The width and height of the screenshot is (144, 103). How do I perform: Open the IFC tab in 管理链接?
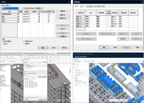click(x=82, y=7)
